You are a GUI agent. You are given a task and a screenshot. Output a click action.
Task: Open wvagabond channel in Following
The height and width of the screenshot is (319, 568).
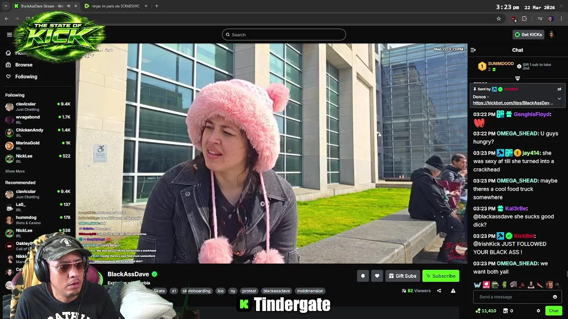(38, 120)
